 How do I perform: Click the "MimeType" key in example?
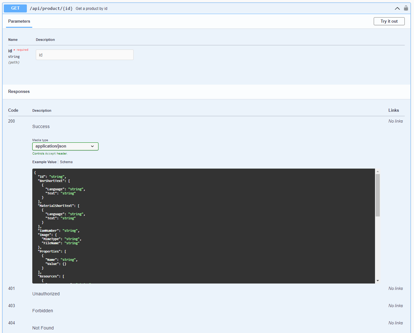(52, 239)
